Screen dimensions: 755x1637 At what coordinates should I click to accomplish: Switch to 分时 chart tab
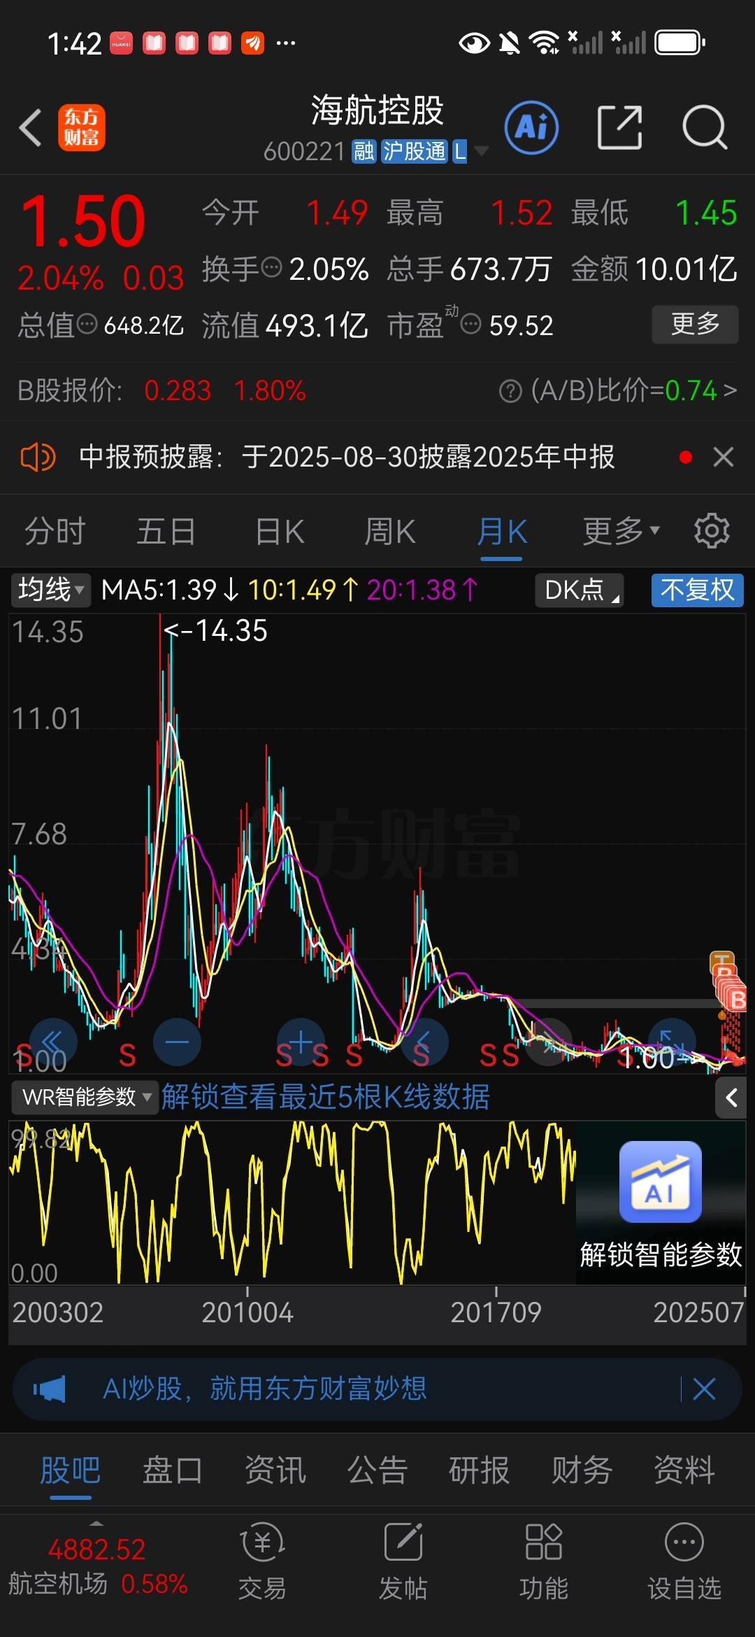pos(55,531)
